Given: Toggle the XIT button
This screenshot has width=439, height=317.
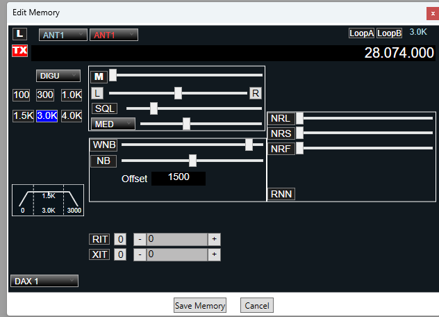Looking at the screenshot, I should tap(99, 254).
